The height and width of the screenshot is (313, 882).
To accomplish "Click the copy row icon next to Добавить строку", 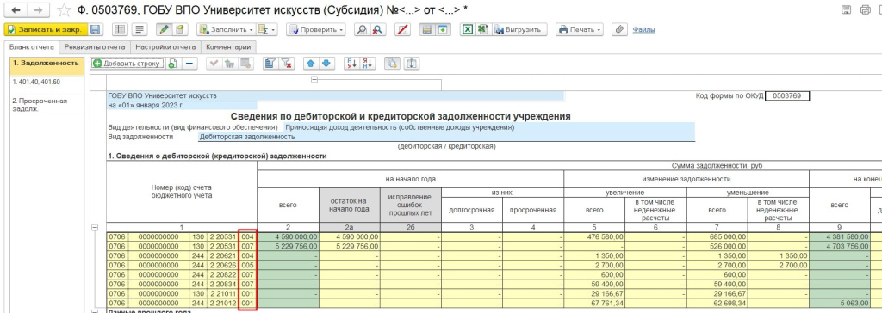I will (x=172, y=64).
